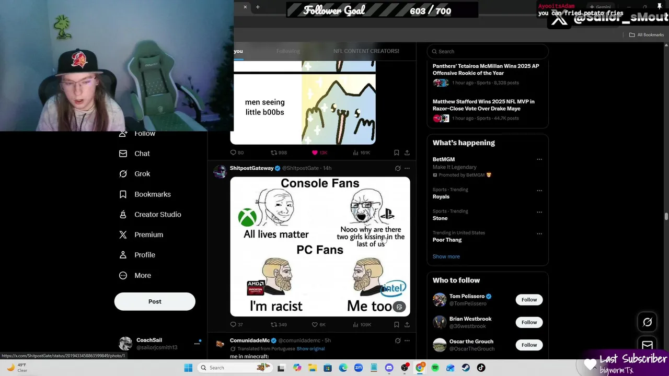Open the Poor Thang trending topic
This screenshot has height=376, width=669.
447,240
